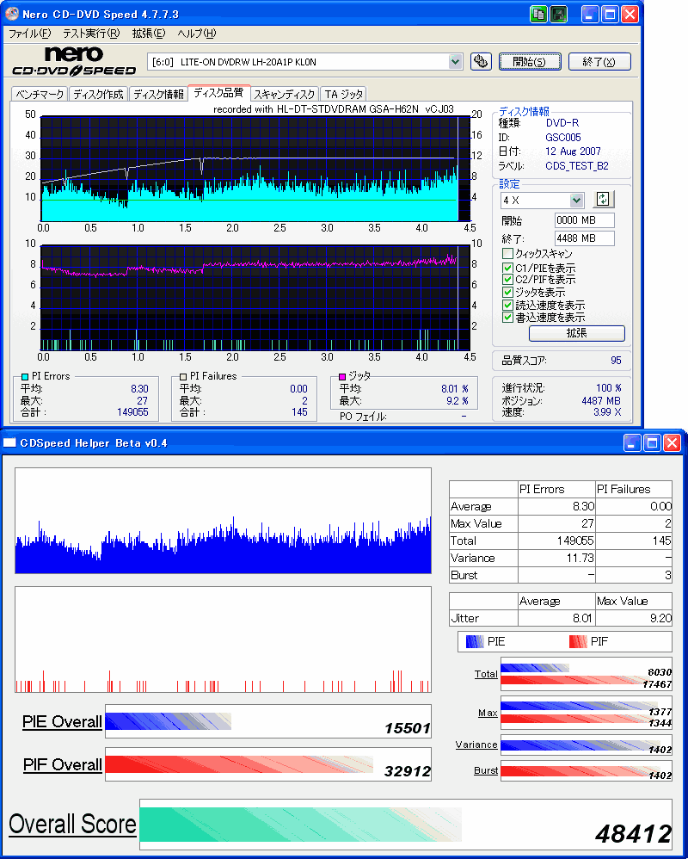Click the 終了(X) exit button
Screen dimensions: 688x859
(x=599, y=61)
